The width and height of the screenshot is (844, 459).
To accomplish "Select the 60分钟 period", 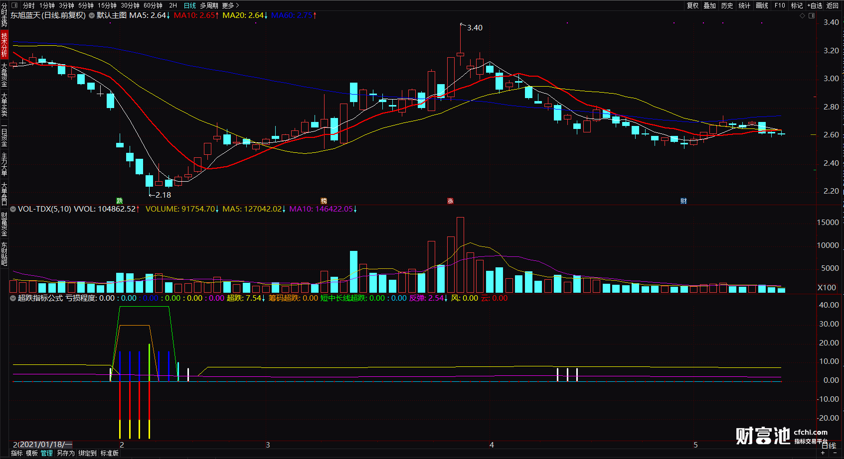I will point(153,5).
